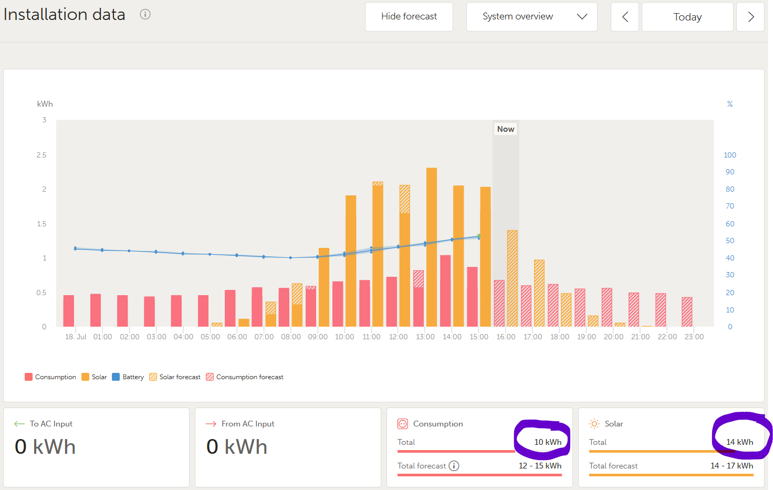Click the 14:00 consumption bar
Screen dimensions: 773x490
tap(445, 291)
